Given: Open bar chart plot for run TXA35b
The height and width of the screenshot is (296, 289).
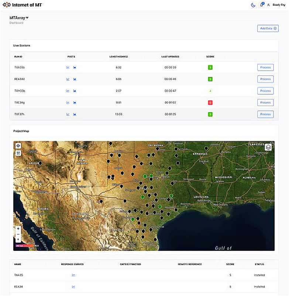Looking at the screenshot, I should point(75,67).
